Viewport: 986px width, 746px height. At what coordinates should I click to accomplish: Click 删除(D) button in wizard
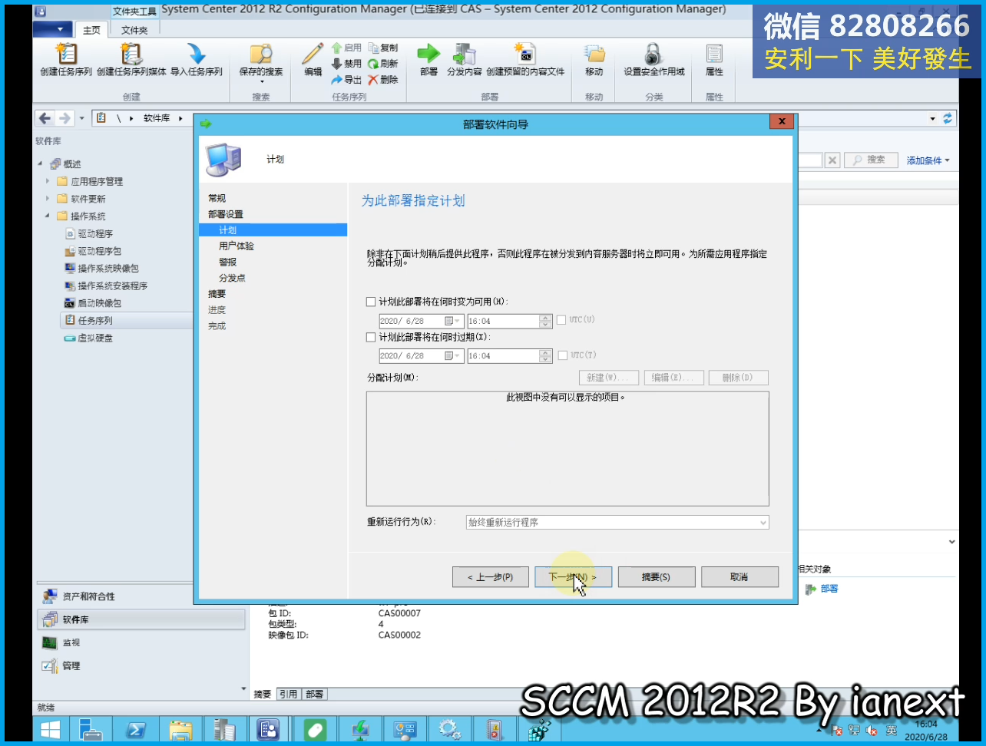point(738,378)
